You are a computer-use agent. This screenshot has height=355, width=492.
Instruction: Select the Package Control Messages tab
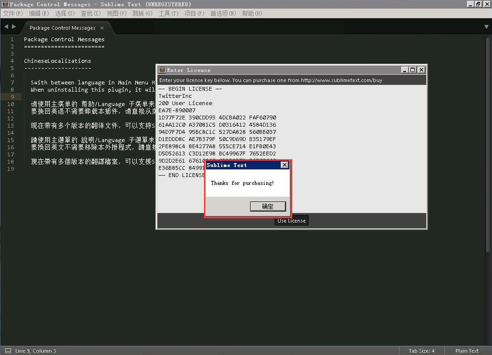tap(63, 28)
